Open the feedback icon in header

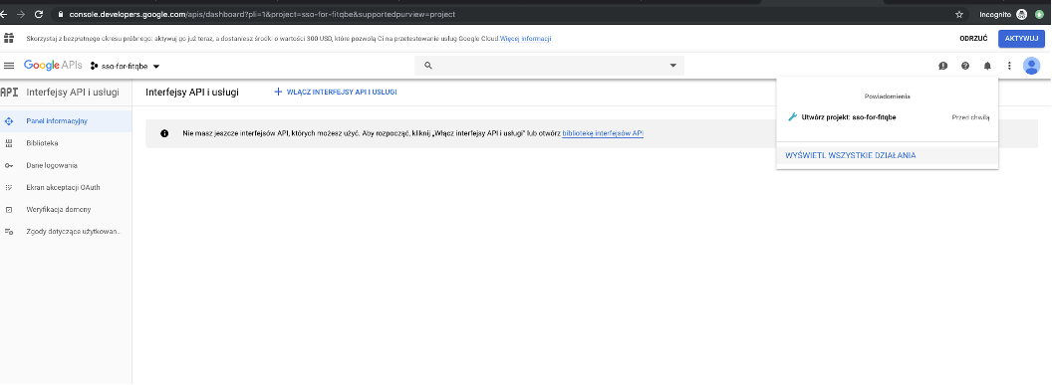point(943,66)
